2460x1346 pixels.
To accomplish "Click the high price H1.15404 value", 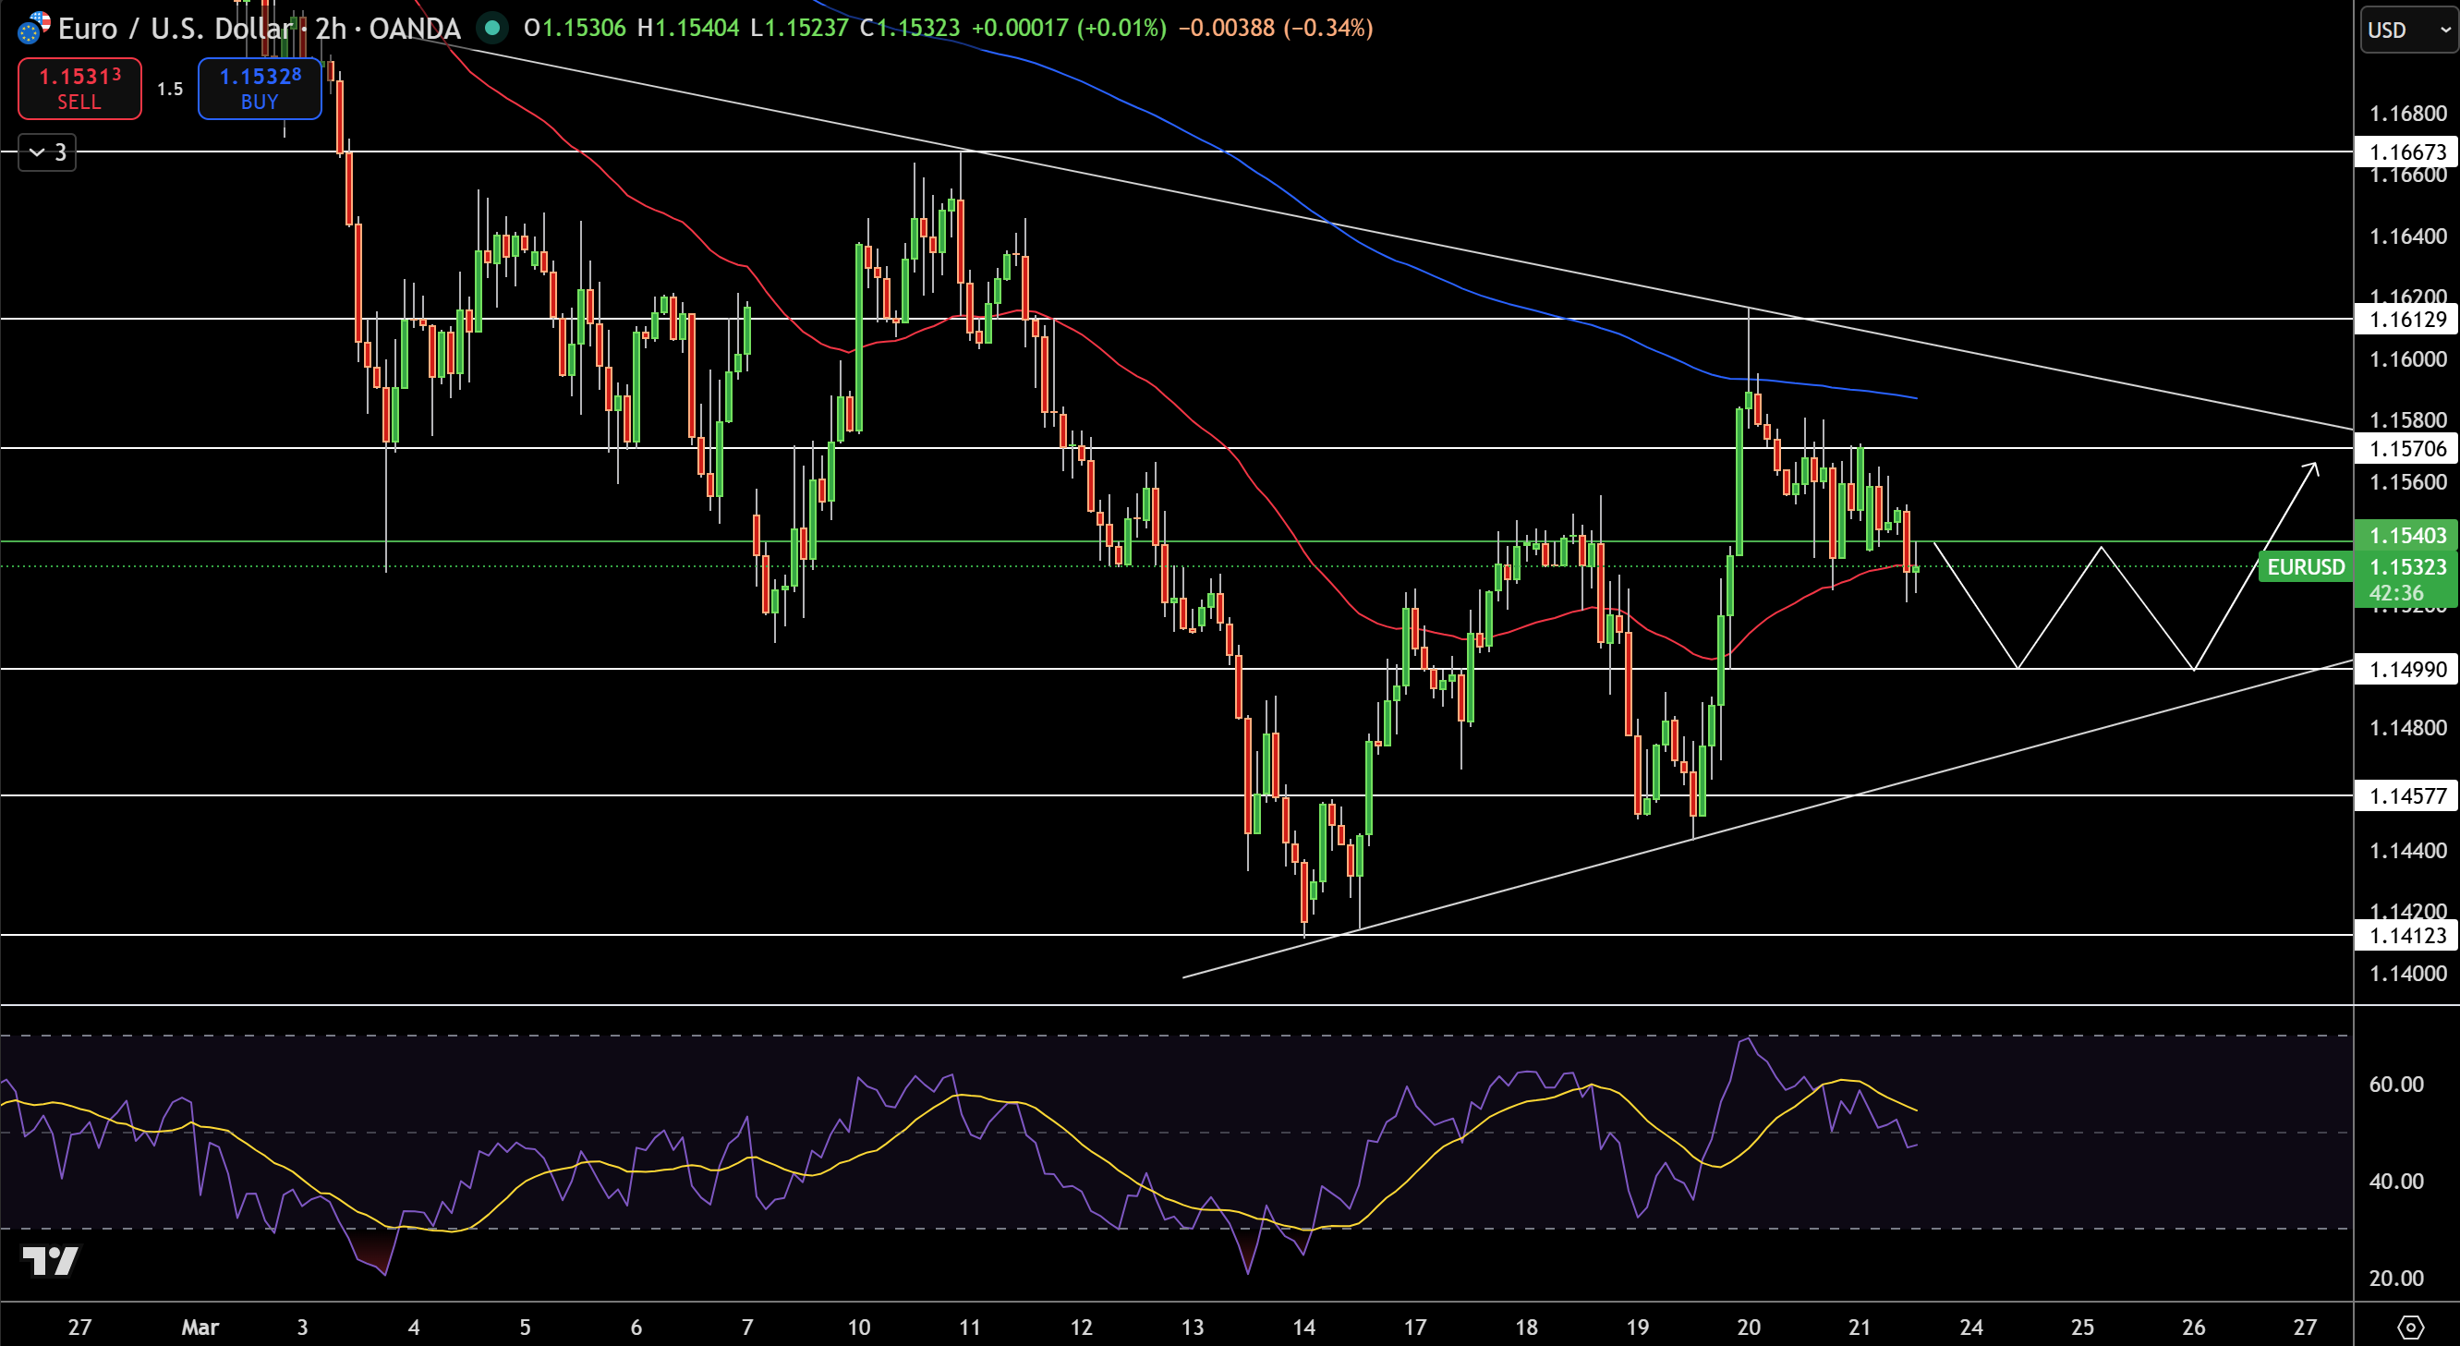I will [x=688, y=28].
